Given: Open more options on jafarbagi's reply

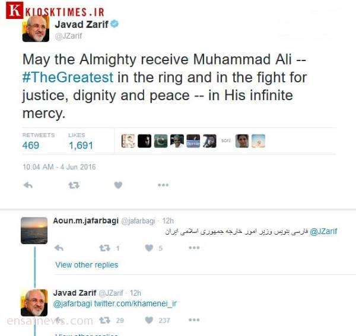Looking at the screenshot, I should pyautogui.click(x=194, y=248).
